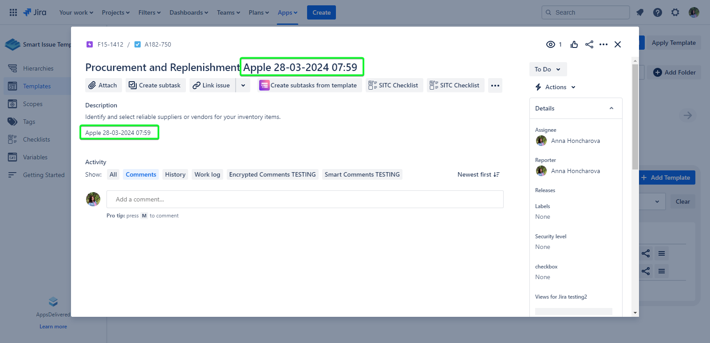
Task: Open the Projects menu
Action: tap(115, 12)
